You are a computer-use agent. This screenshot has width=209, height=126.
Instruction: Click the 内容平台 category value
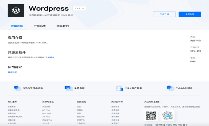click(x=196, y=41)
